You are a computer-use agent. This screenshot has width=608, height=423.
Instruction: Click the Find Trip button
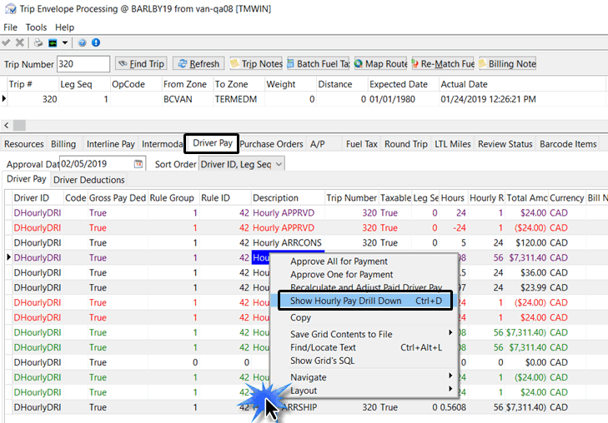[140, 64]
